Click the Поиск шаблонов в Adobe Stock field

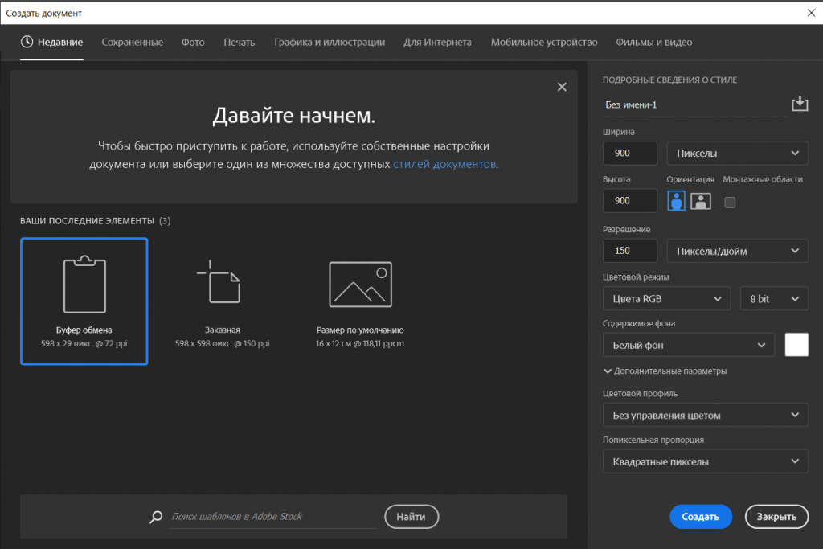[x=272, y=517]
